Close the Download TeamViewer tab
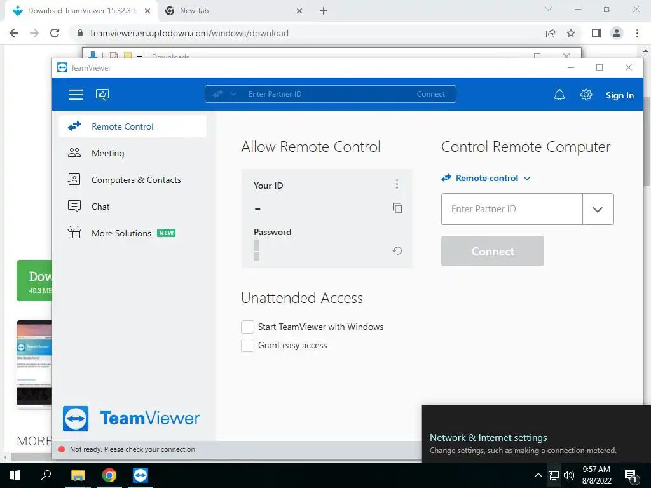Screen dimensions: 651x488 [x=147, y=11]
